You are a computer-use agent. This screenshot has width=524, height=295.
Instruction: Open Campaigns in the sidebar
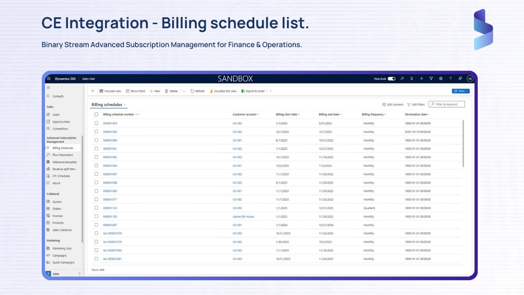[59, 255]
